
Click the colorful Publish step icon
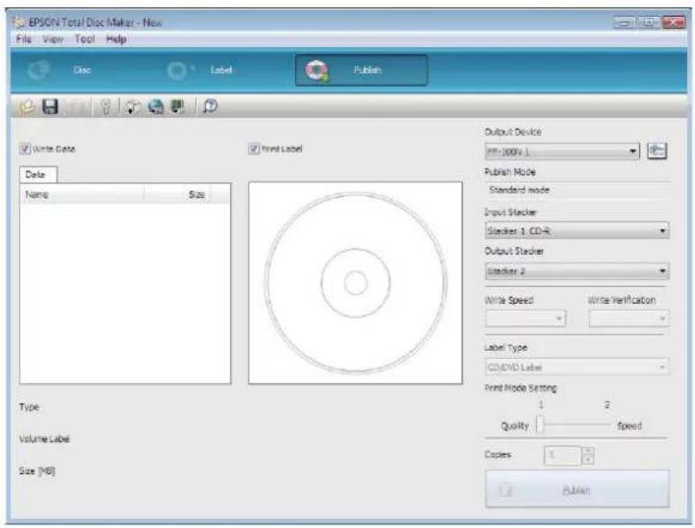click(x=317, y=70)
